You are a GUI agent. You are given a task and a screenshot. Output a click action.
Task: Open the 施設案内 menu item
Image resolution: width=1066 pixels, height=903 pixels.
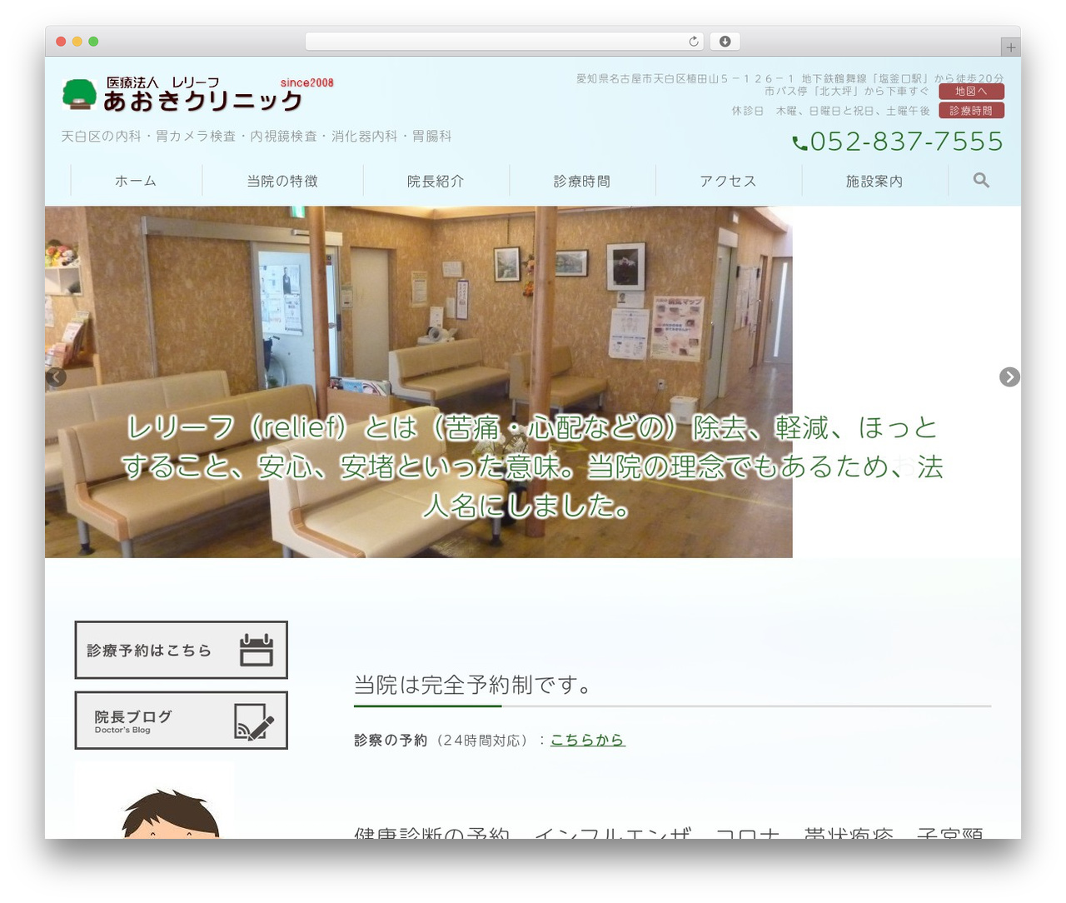point(874,181)
